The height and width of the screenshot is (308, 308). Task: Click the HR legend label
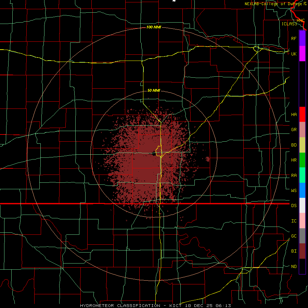point(294,160)
